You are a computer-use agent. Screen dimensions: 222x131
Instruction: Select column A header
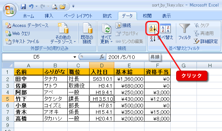point(29,65)
